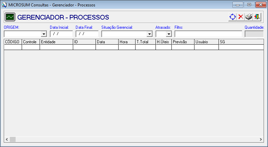Expand the Situação Gerencial dropdown

click(149, 34)
